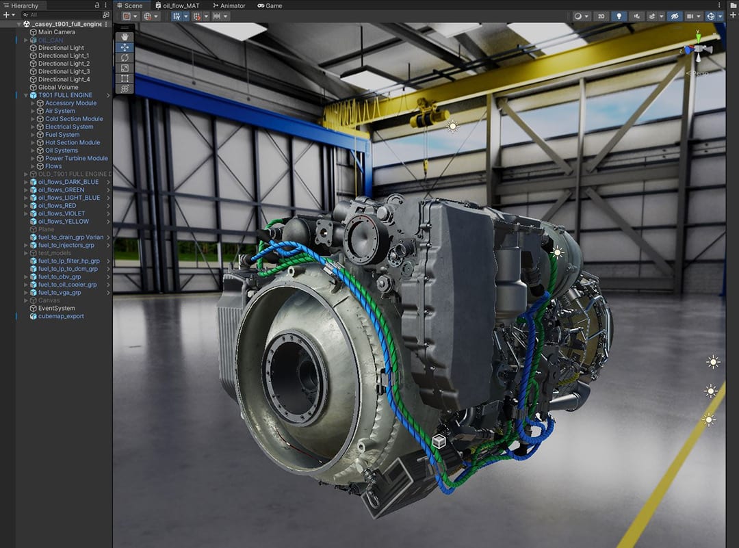This screenshot has height=548, width=739.
Task: Open the Hierarchy create plus dropdown
Action: click(10, 14)
